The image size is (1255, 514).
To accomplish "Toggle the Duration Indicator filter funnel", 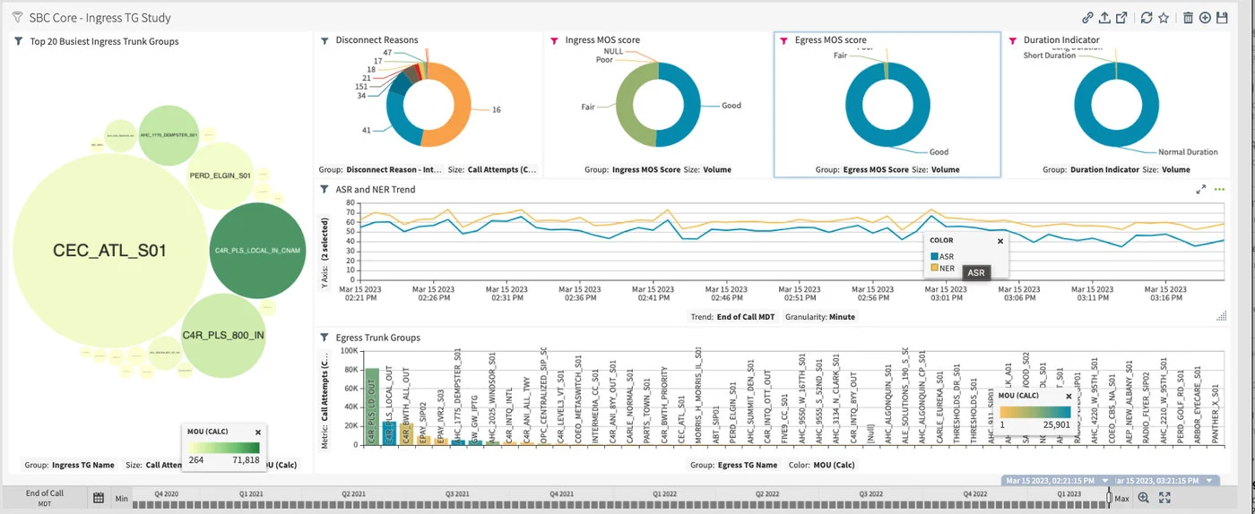I will (x=1013, y=40).
